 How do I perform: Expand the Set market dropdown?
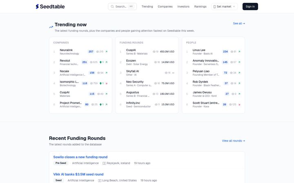point(224,7)
